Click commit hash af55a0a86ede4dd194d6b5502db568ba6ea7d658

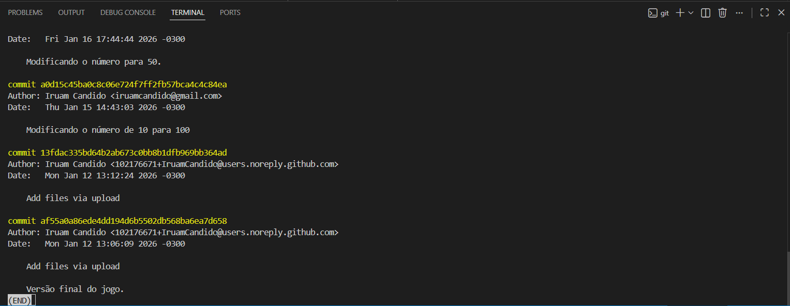(x=133, y=221)
